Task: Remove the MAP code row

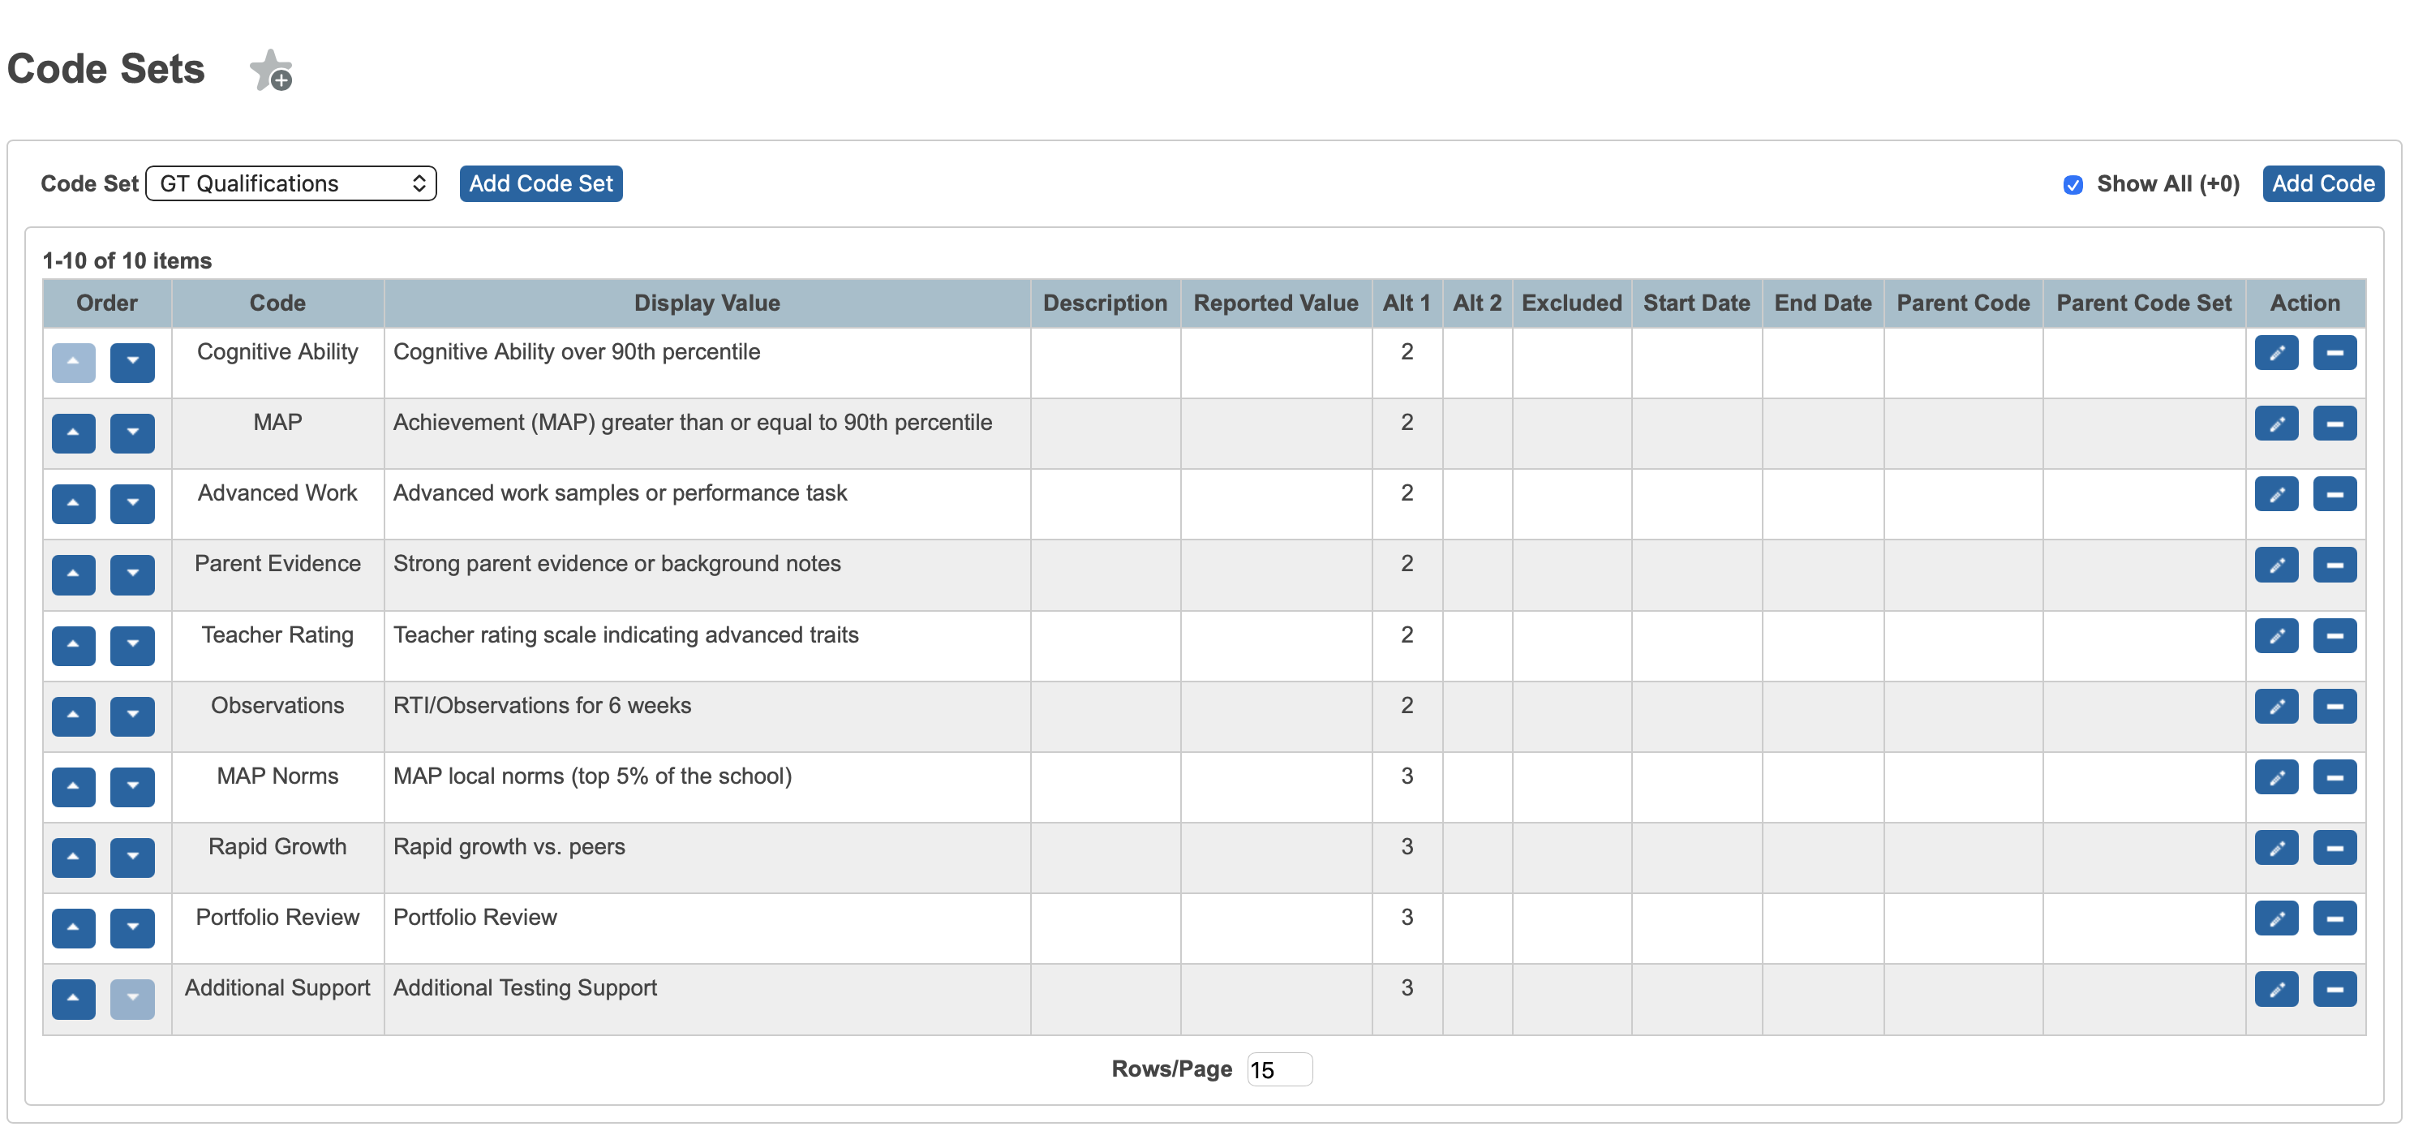Action: click(x=2335, y=424)
